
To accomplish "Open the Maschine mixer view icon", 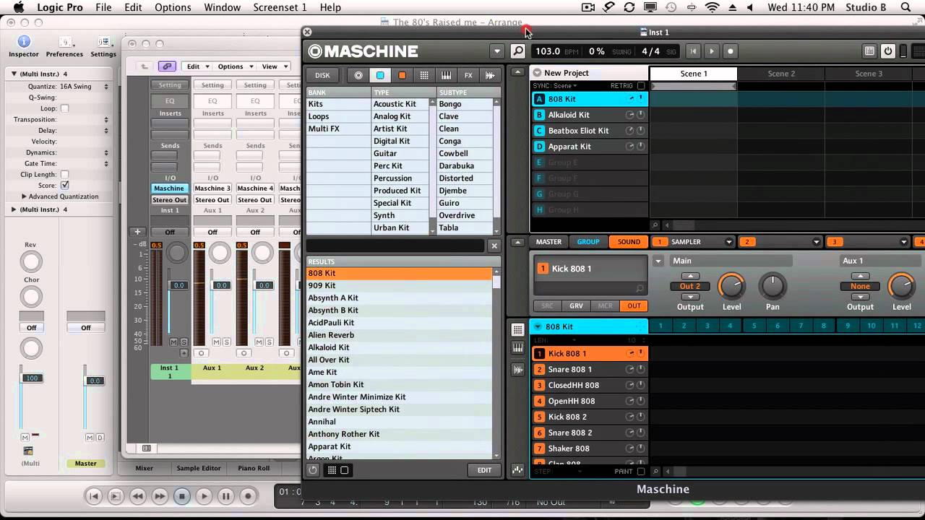I will pyautogui.click(x=869, y=51).
